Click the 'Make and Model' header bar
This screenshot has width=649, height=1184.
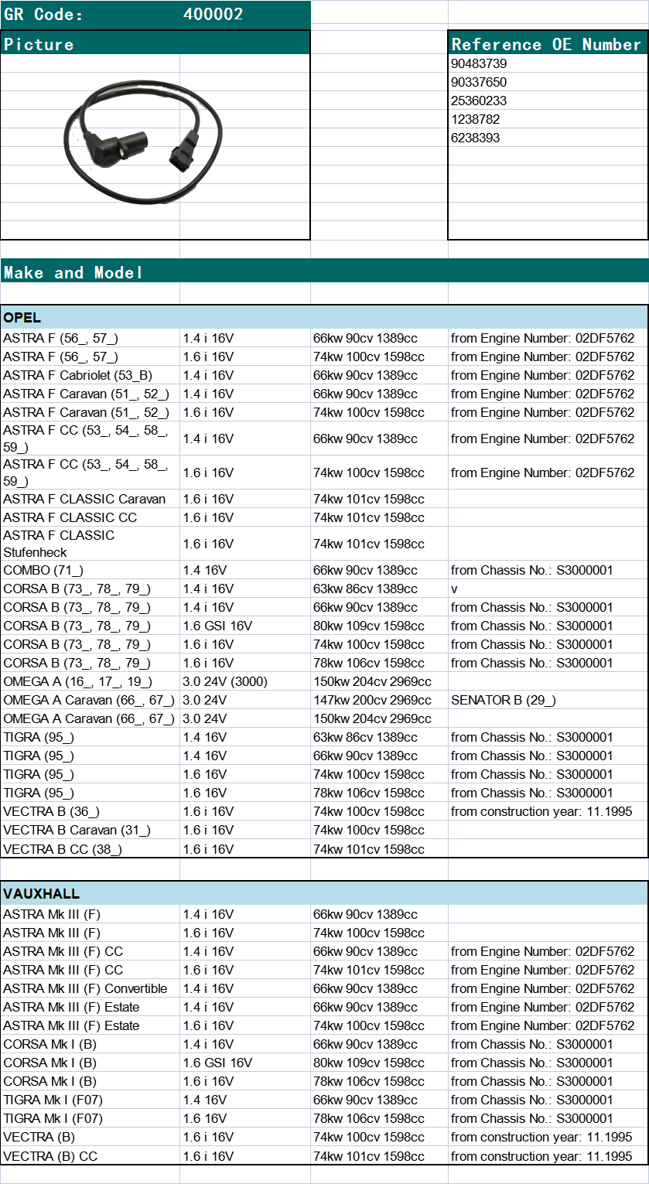[324, 272]
